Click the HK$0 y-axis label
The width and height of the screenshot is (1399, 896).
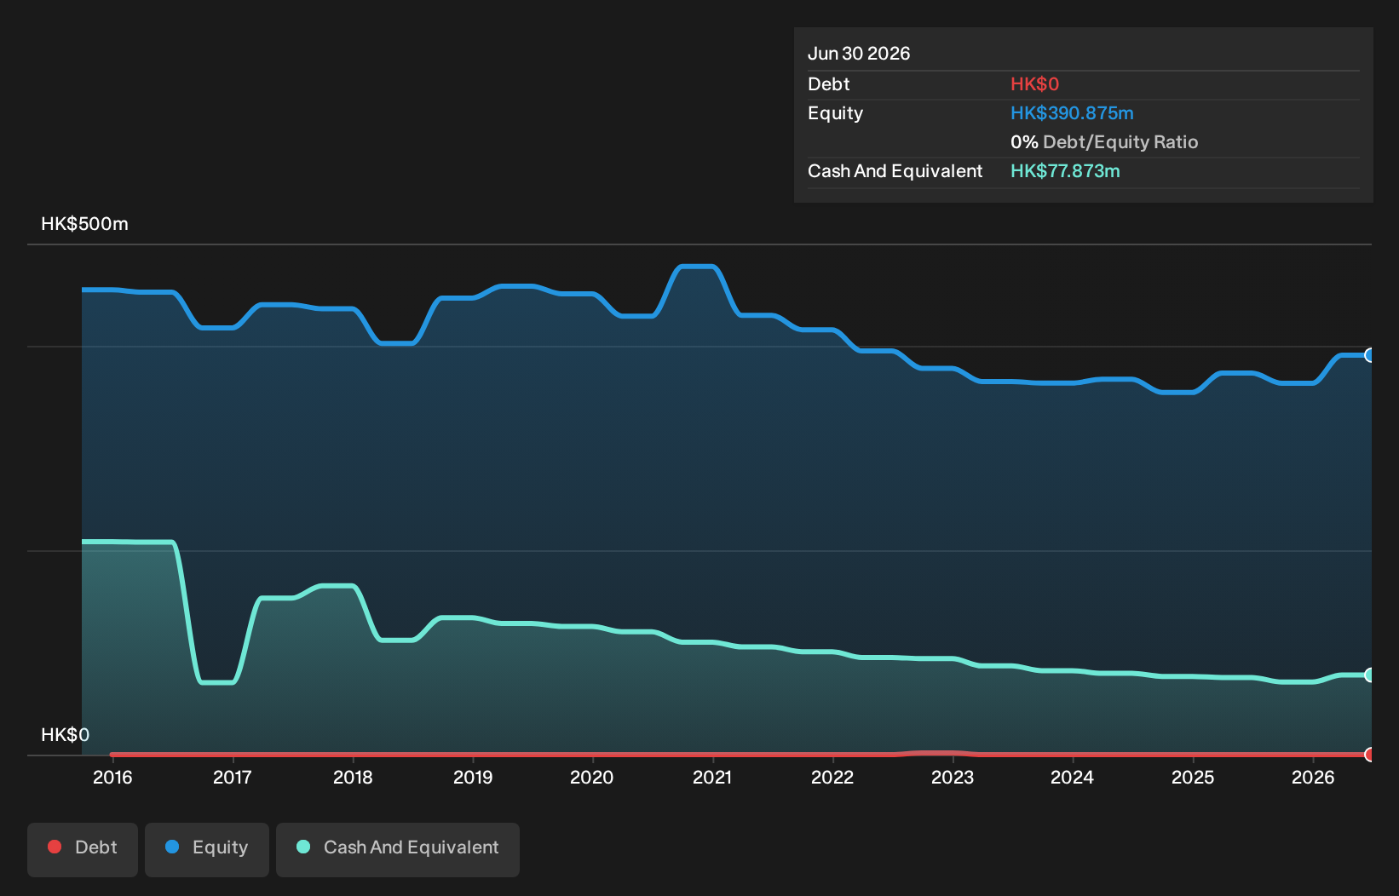tap(65, 735)
